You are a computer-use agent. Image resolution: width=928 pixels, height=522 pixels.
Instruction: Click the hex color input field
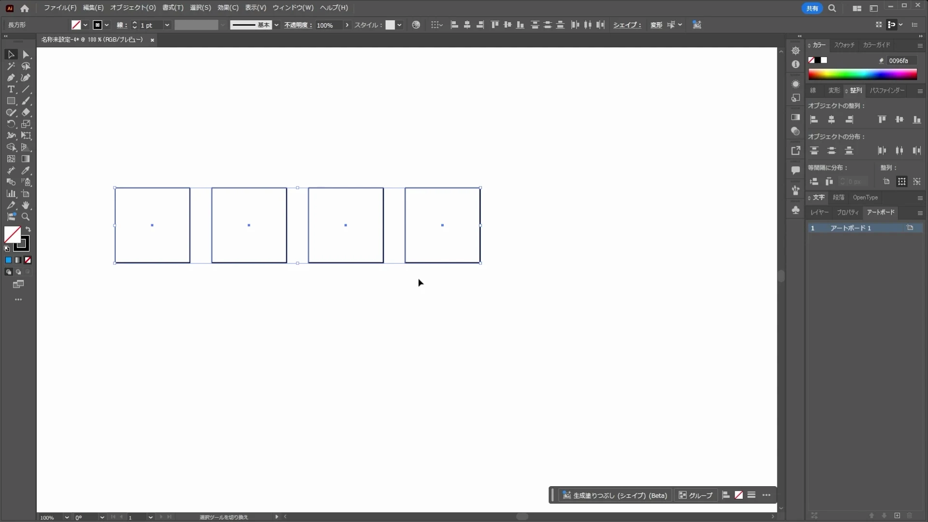point(902,60)
